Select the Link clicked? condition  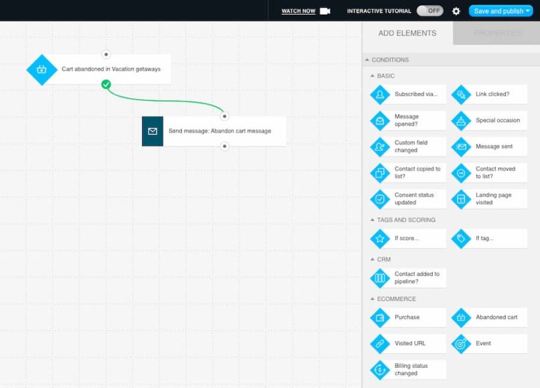click(489, 94)
